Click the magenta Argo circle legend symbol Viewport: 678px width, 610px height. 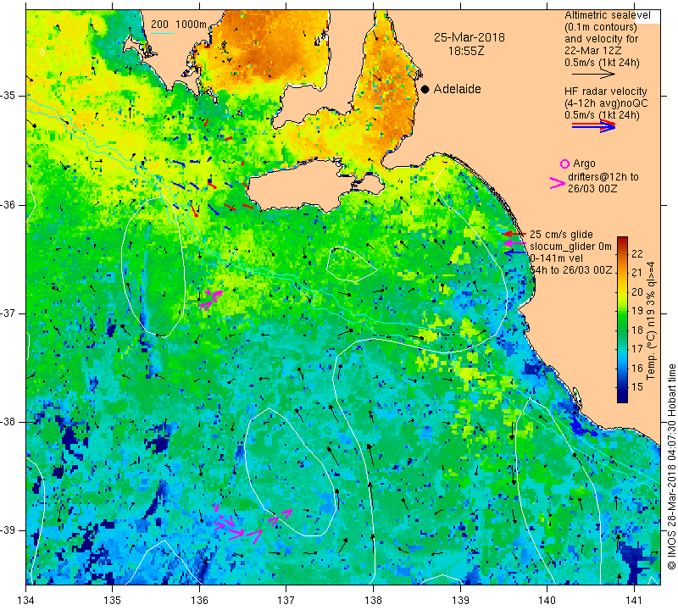[x=564, y=164]
